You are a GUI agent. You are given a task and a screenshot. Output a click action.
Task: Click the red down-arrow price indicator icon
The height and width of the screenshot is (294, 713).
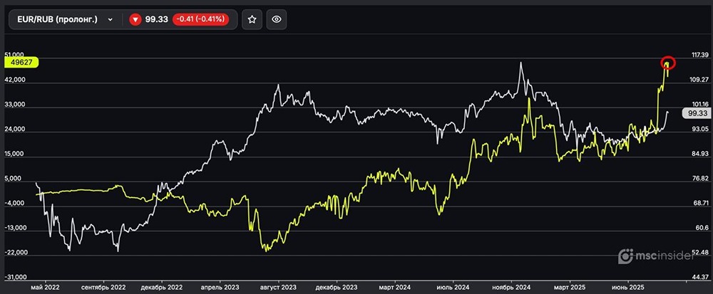pyautogui.click(x=135, y=19)
